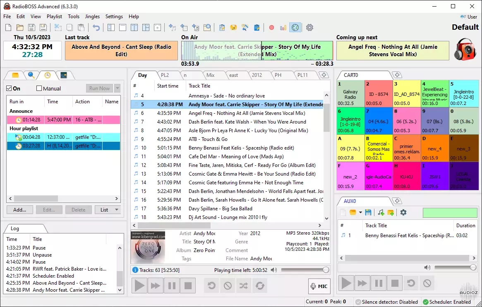Trigger the Galway Radio cart slot 1
482x307 pixels.
click(350, 94)
